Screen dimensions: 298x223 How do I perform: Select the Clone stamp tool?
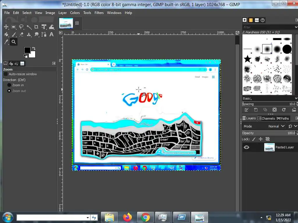29,34
